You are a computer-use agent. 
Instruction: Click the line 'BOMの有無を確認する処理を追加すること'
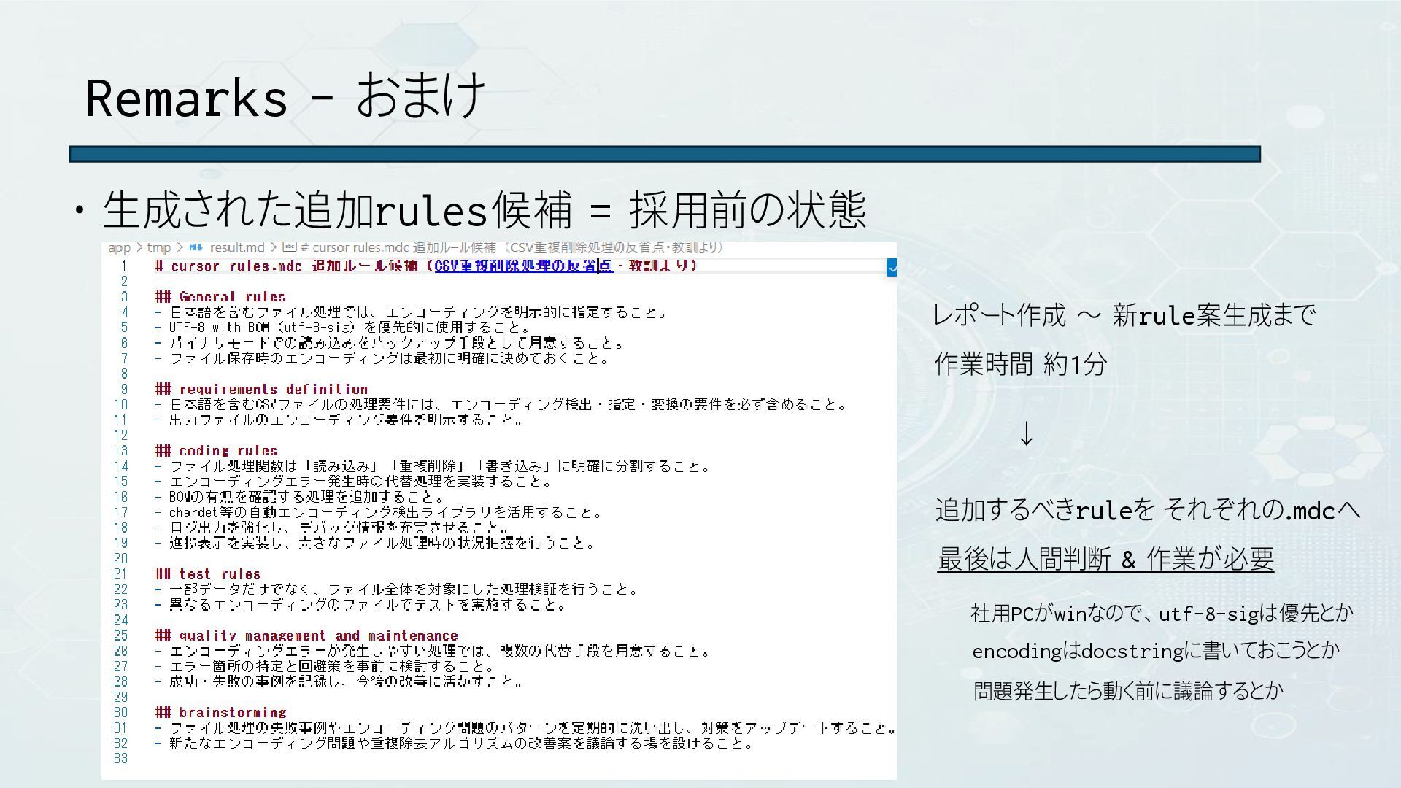click(301, 498)
